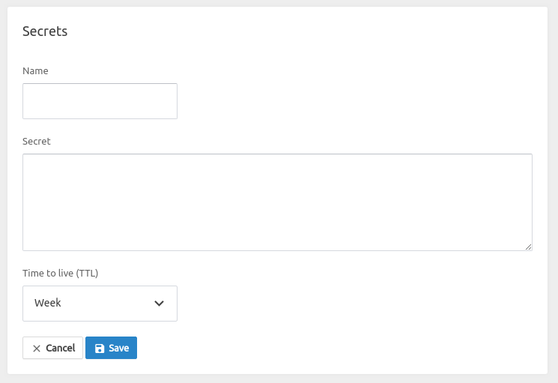Click the Secret field label
The image size is (558, 383).
click(x=36, y=142)
